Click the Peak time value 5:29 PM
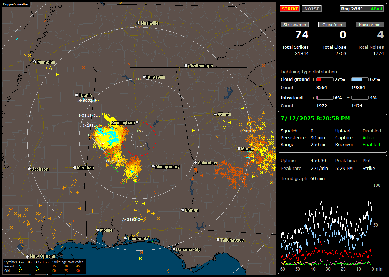The width and height of the screenshot is (389, 277). coord(344,168)
